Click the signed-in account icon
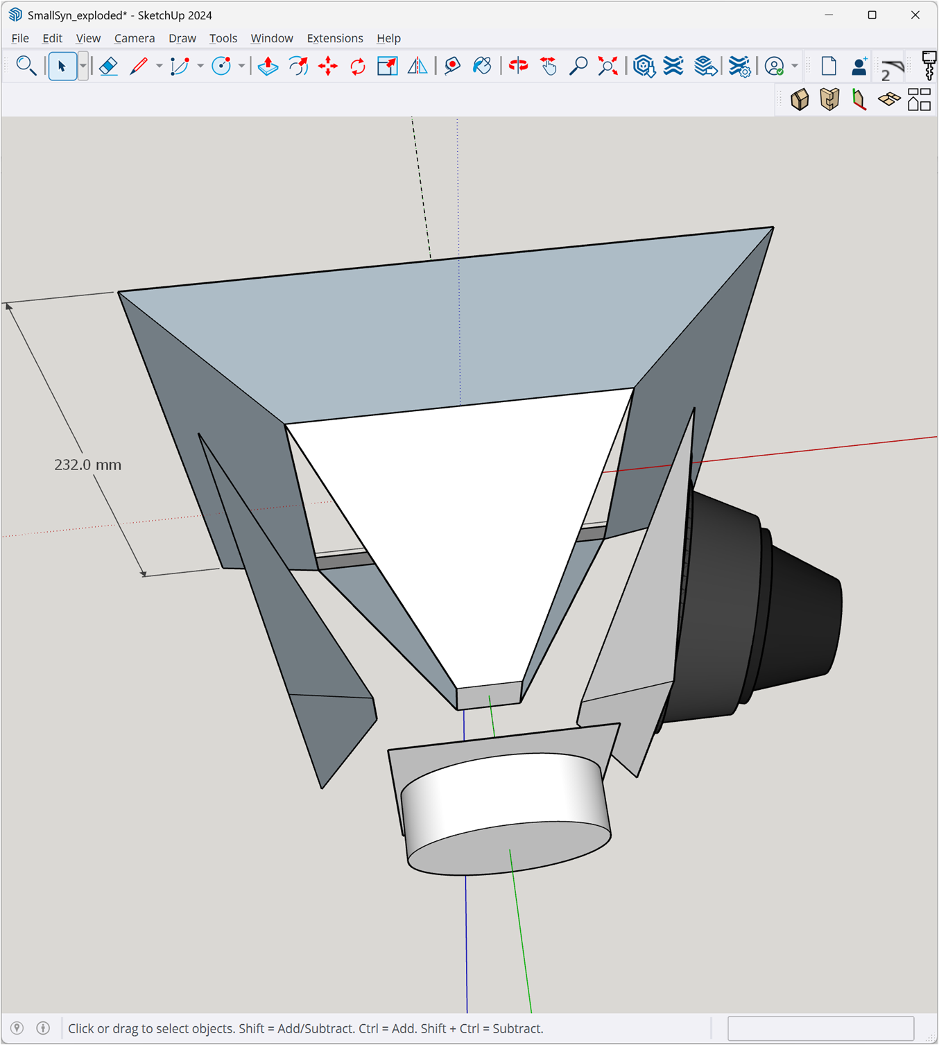 [774, 66]
